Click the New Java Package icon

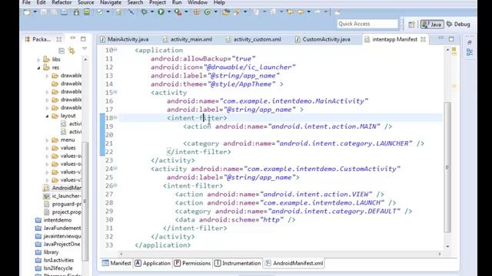click(x=197, y=12)
